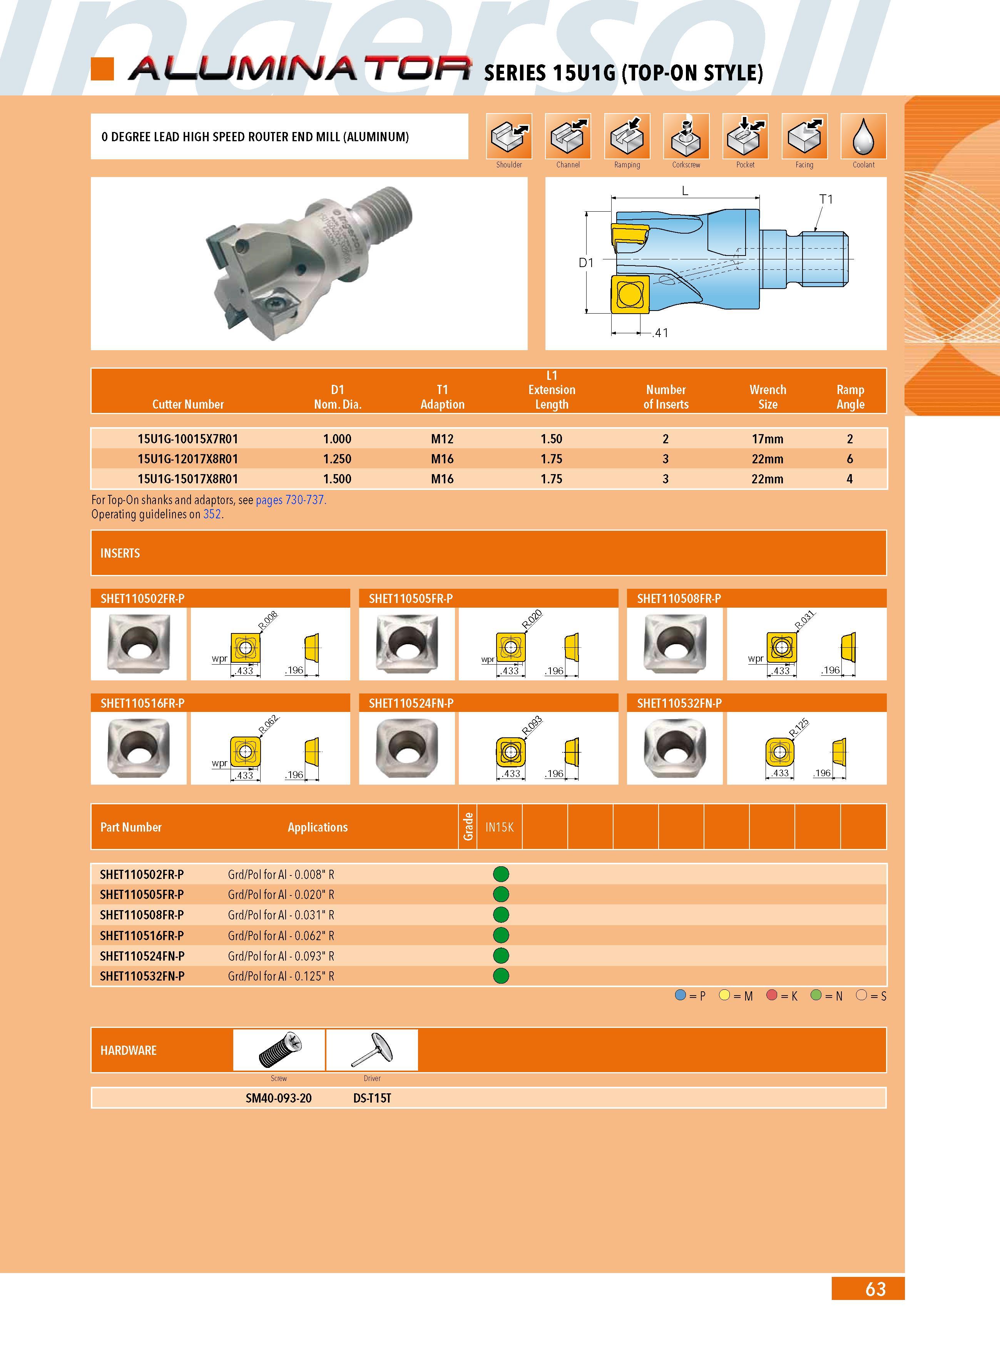Click the white S material legend dot

coord(862,996)
